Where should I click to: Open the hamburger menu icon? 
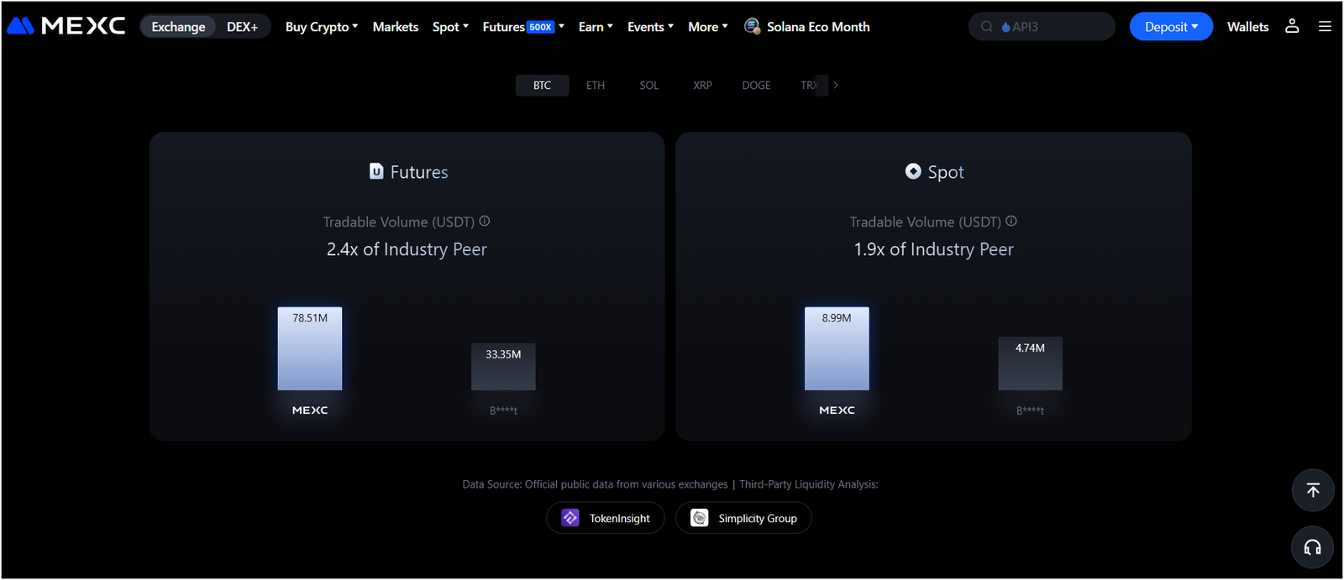[x=1325, y=26]
